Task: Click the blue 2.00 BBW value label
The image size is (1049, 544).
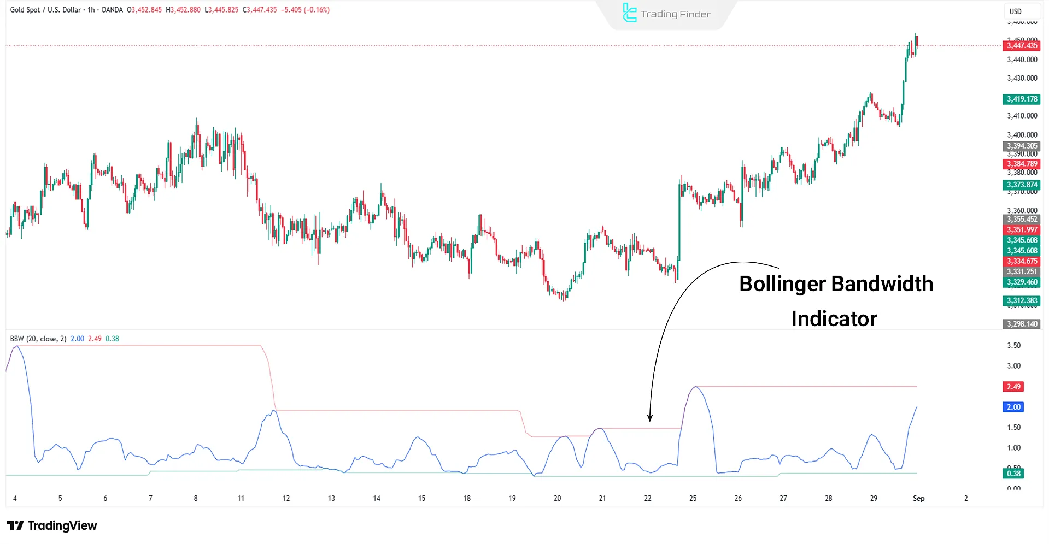Action: click(x=1013, y=407)
